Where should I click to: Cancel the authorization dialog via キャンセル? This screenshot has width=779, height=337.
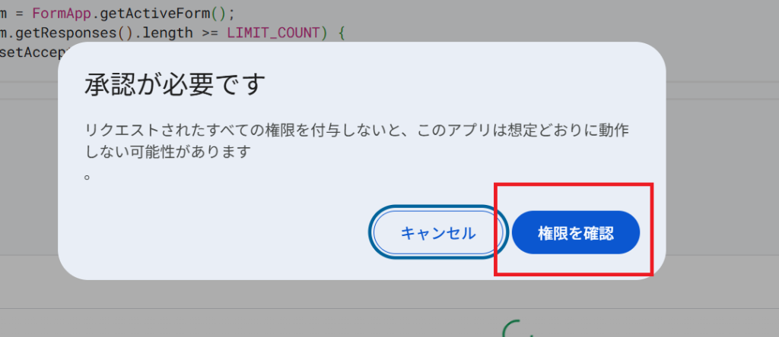[437, 233]
